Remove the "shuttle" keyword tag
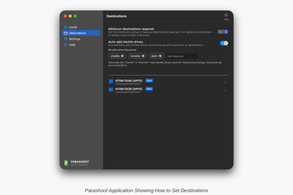 coord(122,56)
